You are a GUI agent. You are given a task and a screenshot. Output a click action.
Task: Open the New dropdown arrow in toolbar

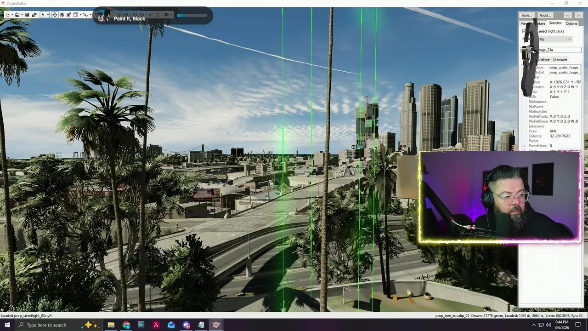[x=12, y=15]
